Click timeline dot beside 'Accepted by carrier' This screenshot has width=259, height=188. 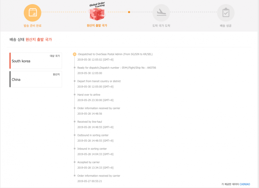coord(75,162)
